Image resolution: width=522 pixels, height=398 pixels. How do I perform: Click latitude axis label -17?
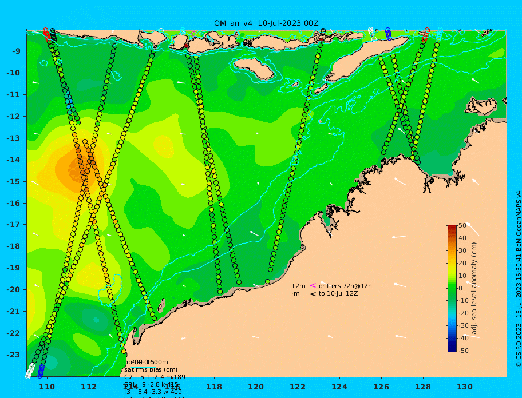click(14, 225)
